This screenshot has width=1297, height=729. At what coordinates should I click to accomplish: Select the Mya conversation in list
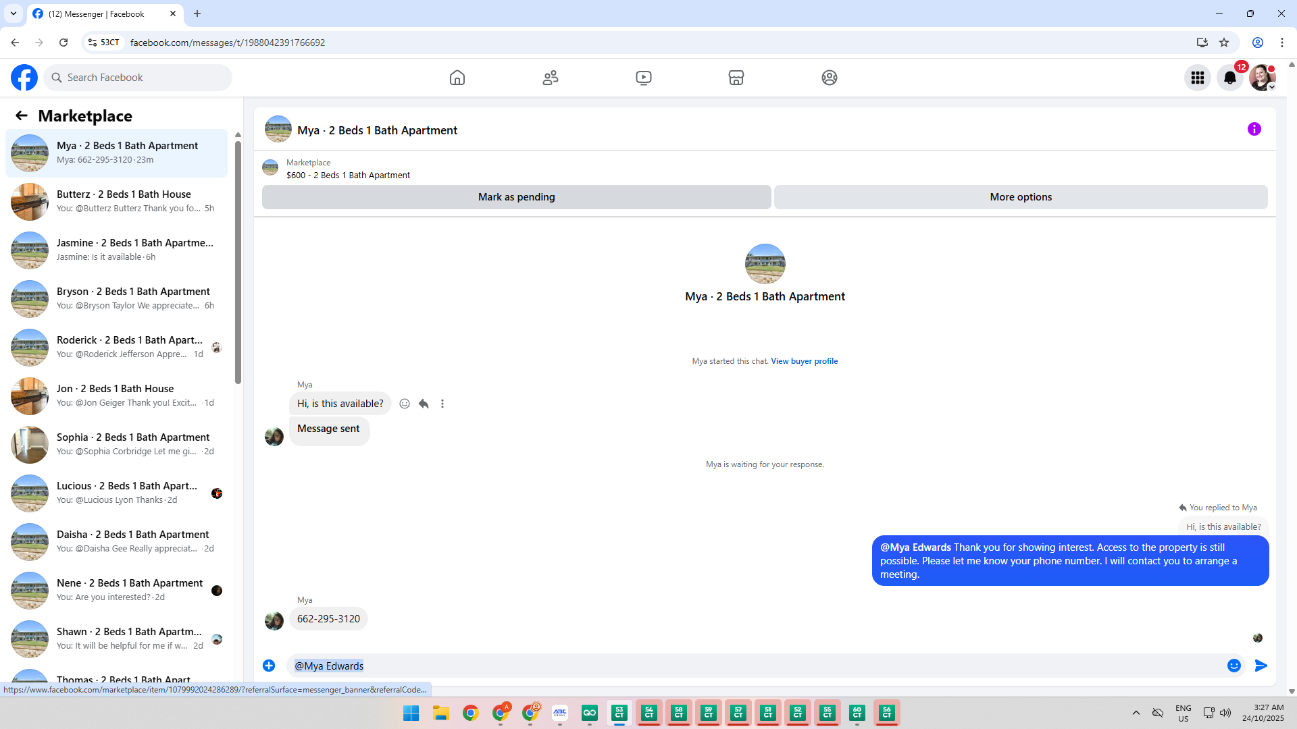click(116, 153)
